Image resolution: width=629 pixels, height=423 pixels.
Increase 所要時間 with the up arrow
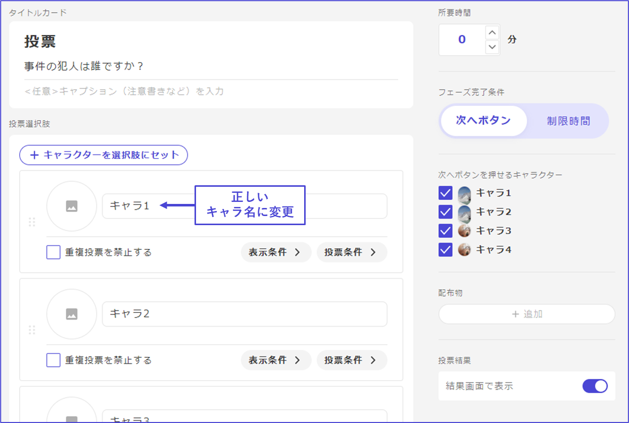(492, 33)
